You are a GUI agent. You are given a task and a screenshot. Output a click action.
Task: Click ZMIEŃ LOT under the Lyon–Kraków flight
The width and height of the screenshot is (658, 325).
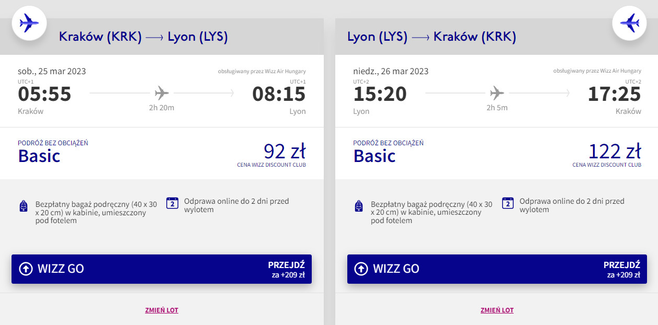pyautogui.click(x=497, y=310)
